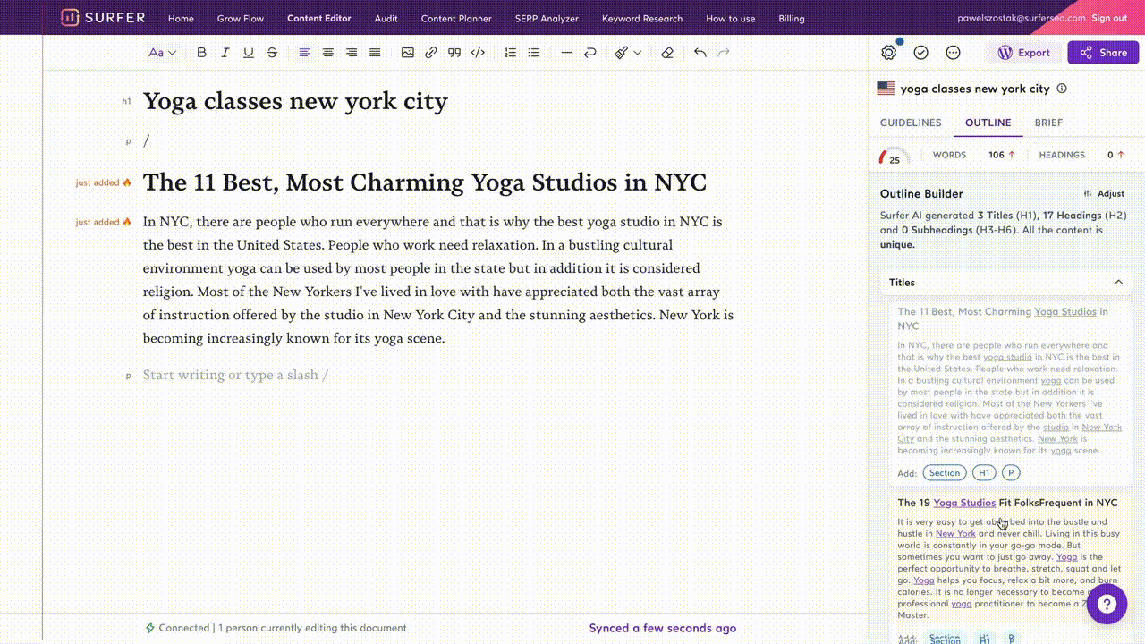Click the purple Share button
The height and width of the screenshot is (644, 1145).
coord(1103,53)
